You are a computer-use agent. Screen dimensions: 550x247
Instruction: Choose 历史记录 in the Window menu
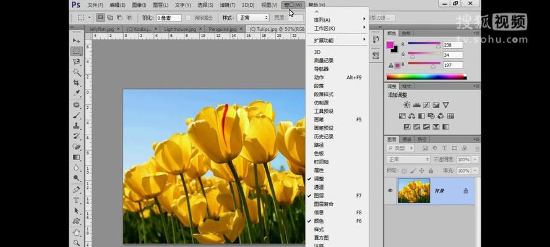tap(324, 136)
